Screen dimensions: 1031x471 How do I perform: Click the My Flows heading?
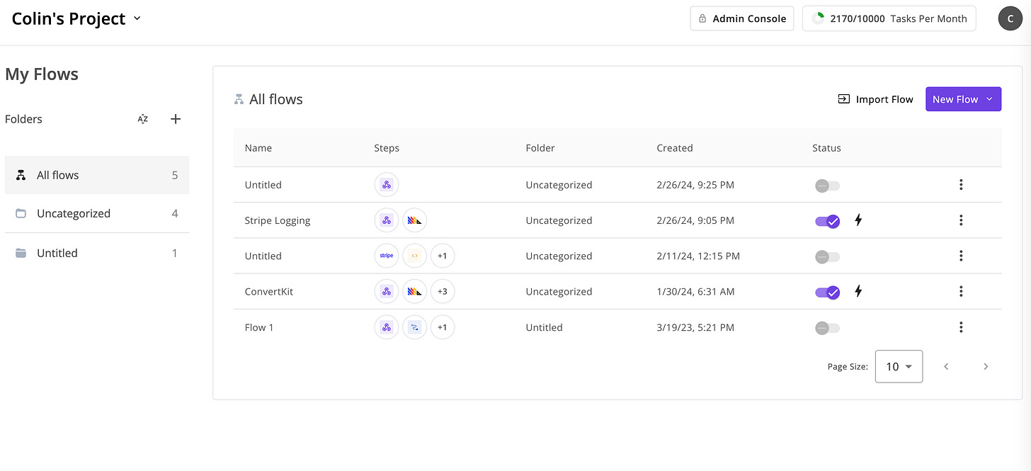[42, 74]
